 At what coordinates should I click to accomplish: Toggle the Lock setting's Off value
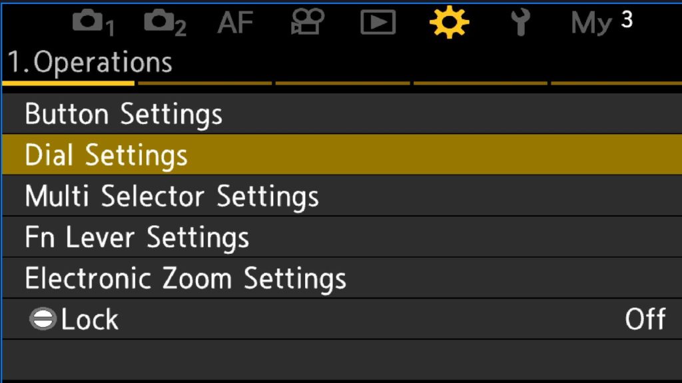click(645, 320)
